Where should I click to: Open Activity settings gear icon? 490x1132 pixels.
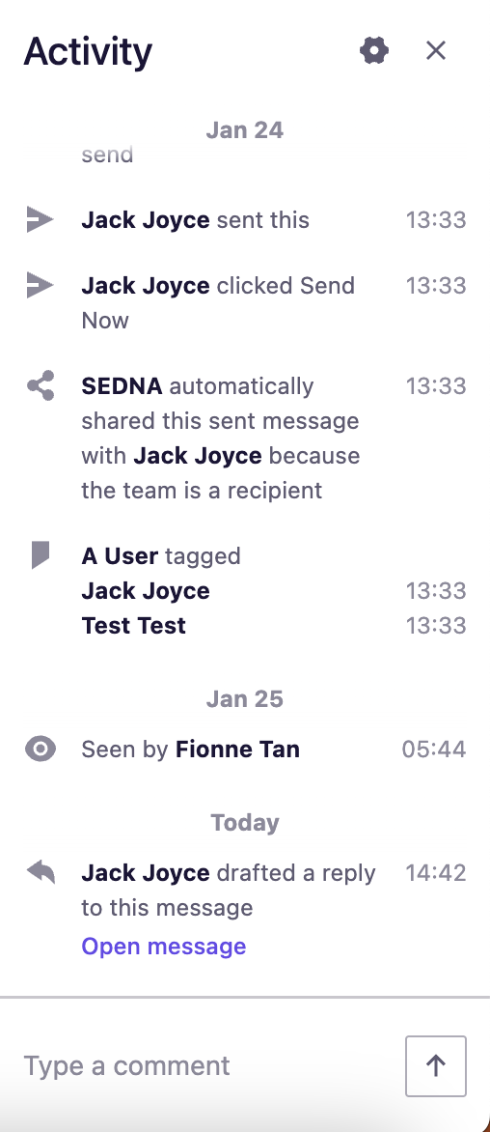[x=374, y=50]
